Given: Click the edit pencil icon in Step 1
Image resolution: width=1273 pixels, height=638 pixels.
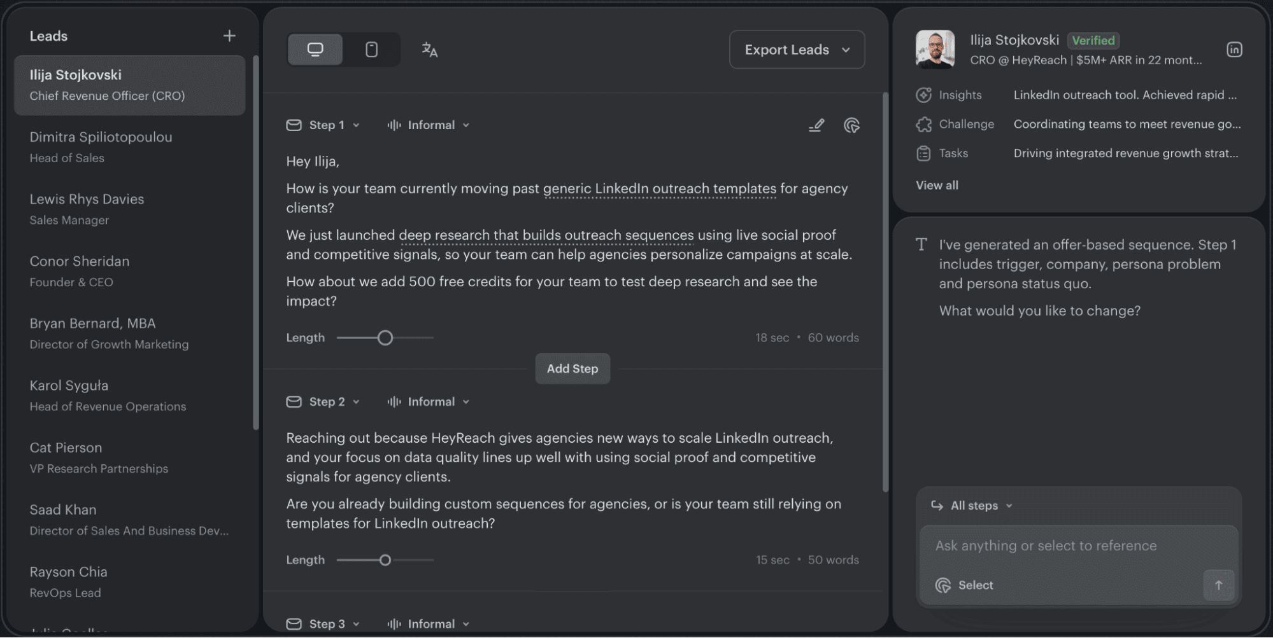Looking at the screenshot, I should point(816,125).
